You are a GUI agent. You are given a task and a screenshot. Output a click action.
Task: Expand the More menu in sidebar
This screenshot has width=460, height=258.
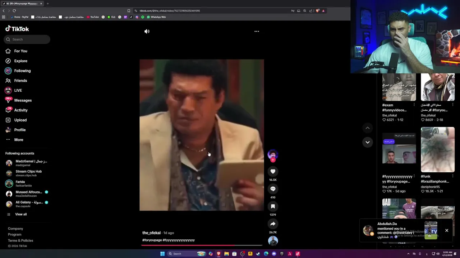pyautogui.click(x=14, y=140)
